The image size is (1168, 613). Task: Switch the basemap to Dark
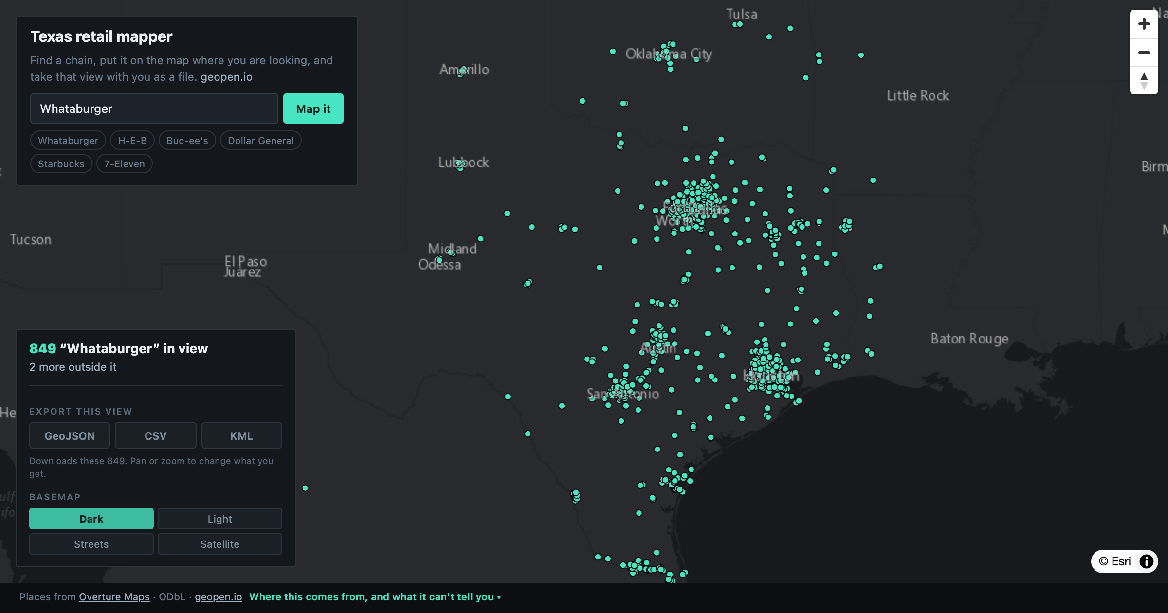pyautogui.click(x=91, y=519)
